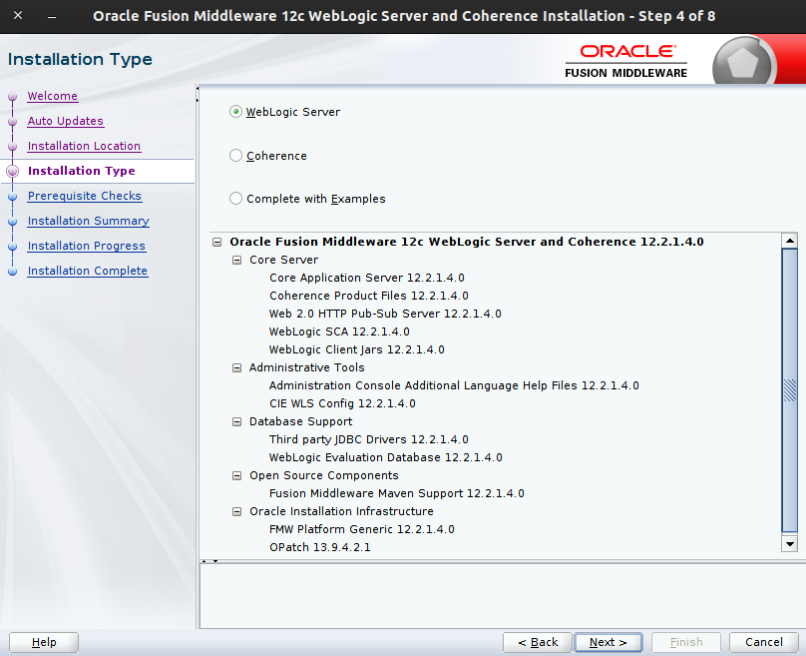Click the Installation Complete step bullet icon

12,272
